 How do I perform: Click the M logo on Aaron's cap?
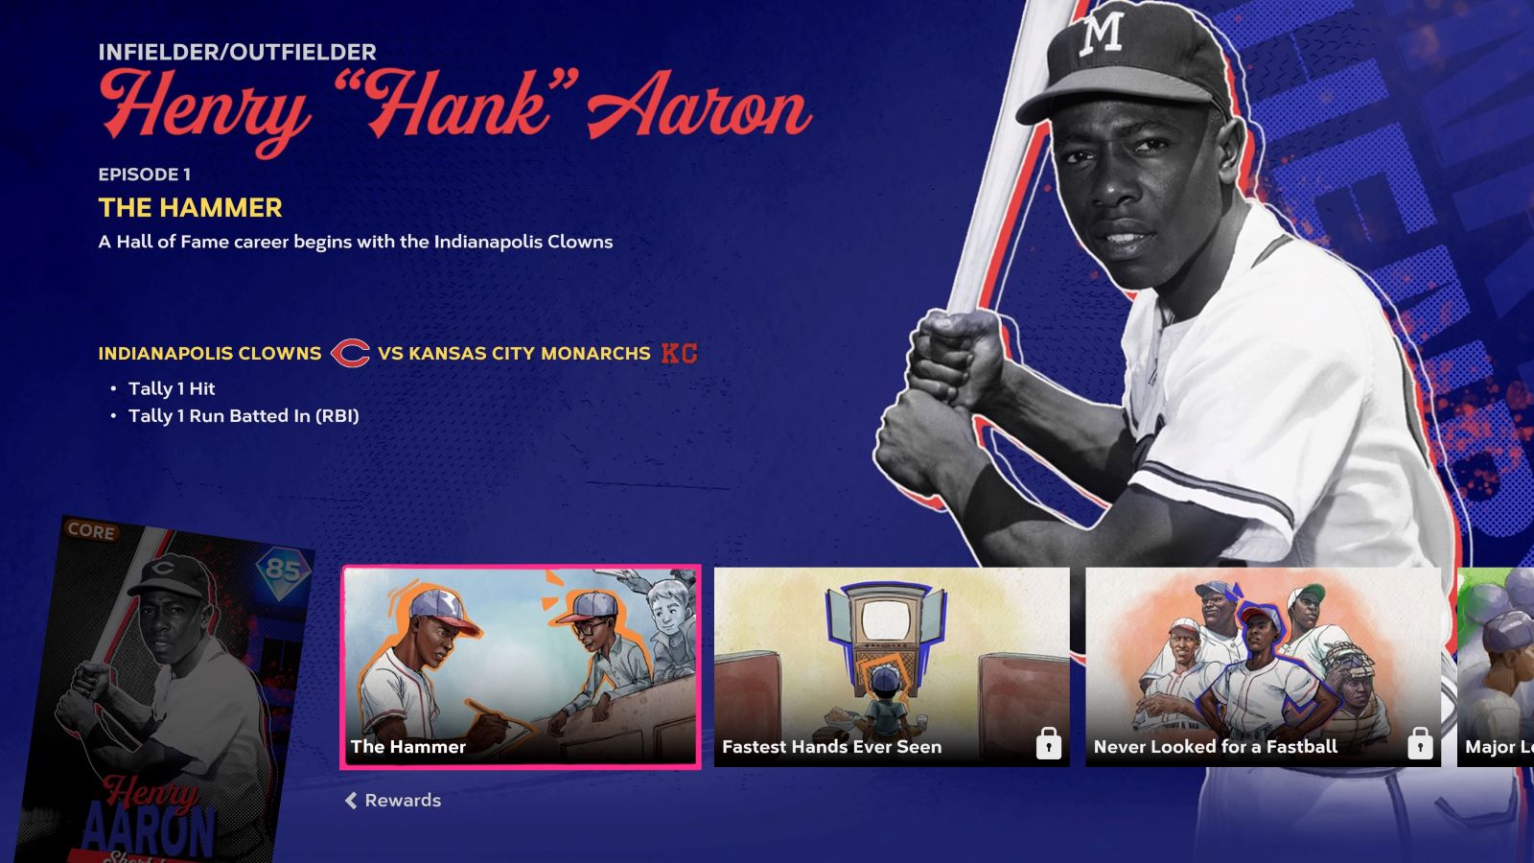coord(1101,34)
